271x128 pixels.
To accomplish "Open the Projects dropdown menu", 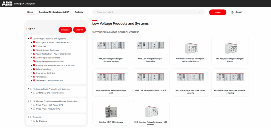I will pyautogui.click(x=80, y=12).
